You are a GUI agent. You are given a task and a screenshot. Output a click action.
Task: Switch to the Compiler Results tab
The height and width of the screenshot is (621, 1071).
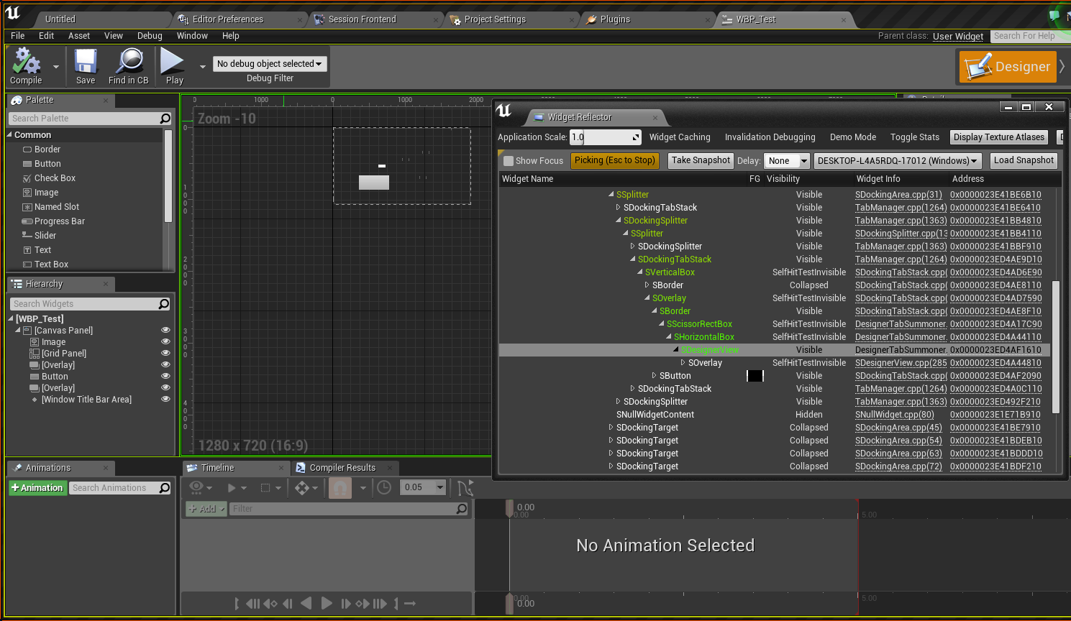tap(342, 468)
